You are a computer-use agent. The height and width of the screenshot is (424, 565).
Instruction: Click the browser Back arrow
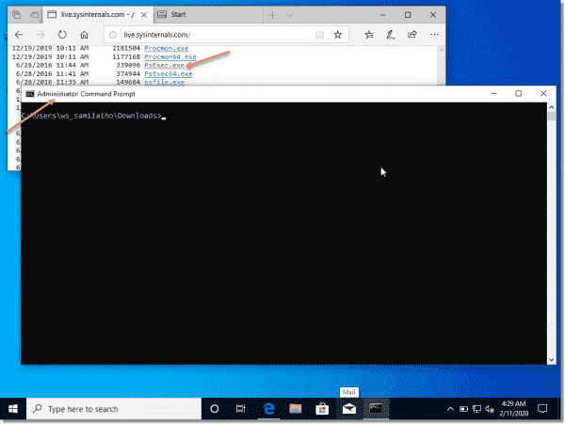tap(19, 35)
